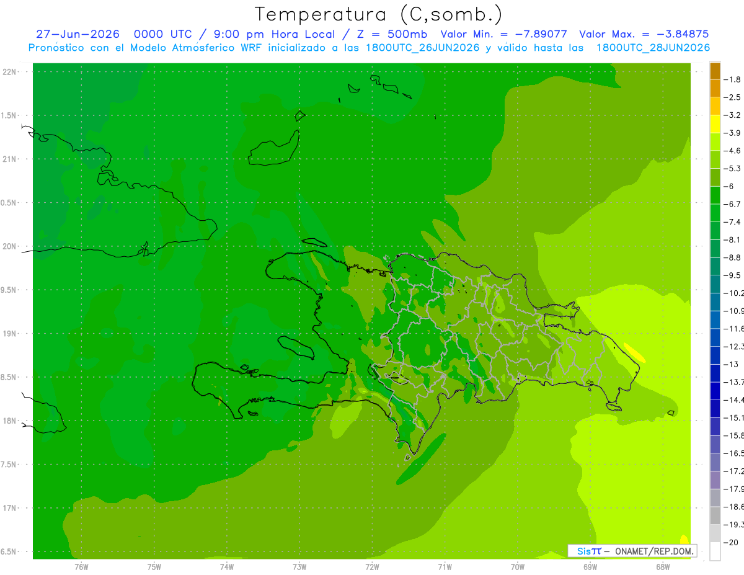Click the '-15.8' colorbar value
Screen dimensions: 744x575
tap(734, 435)
